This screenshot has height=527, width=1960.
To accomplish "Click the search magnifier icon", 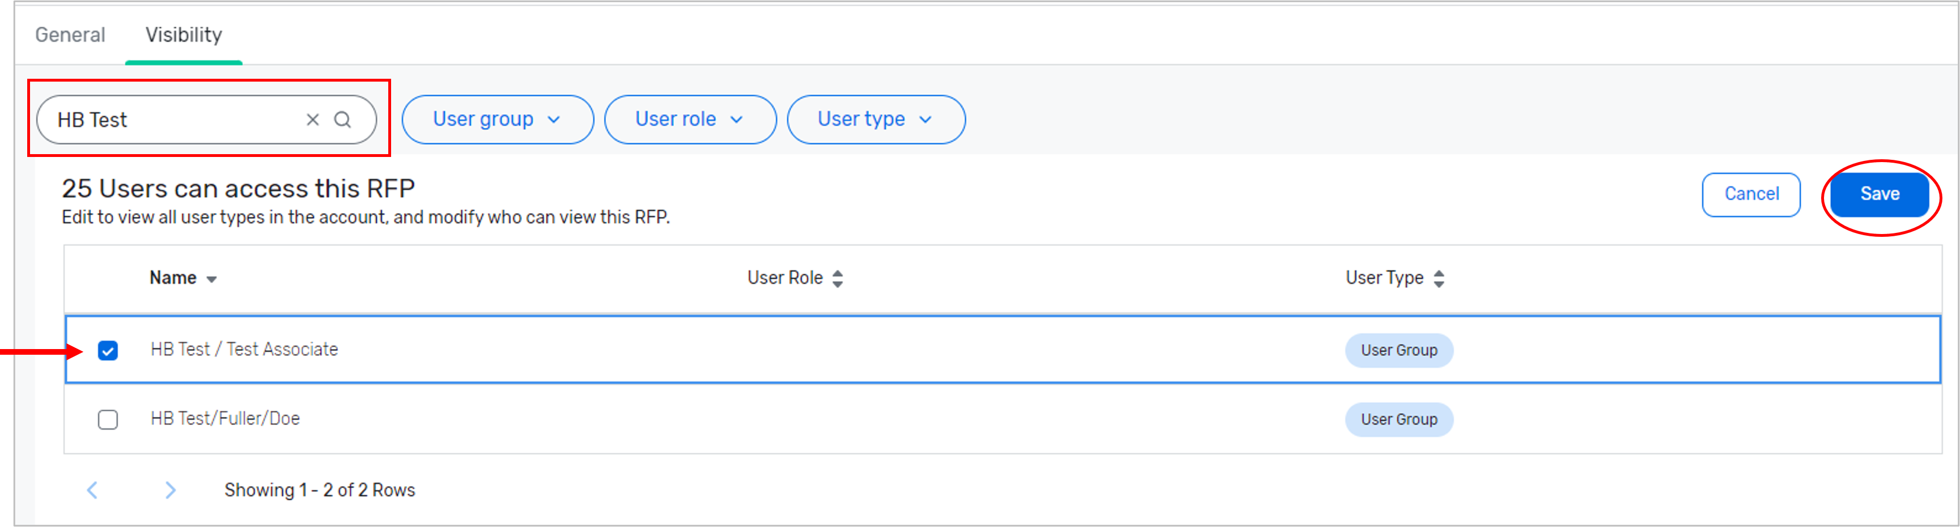I will point(343,120).
